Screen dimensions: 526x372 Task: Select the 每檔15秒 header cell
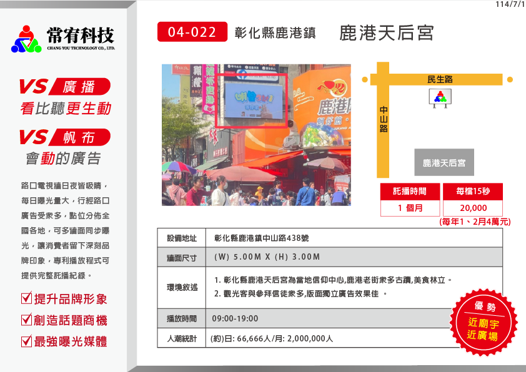pos(473,192)
